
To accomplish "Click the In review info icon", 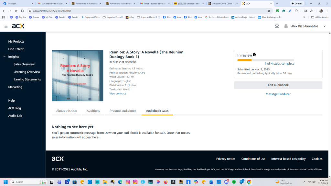I will click(x=254, y=55).
